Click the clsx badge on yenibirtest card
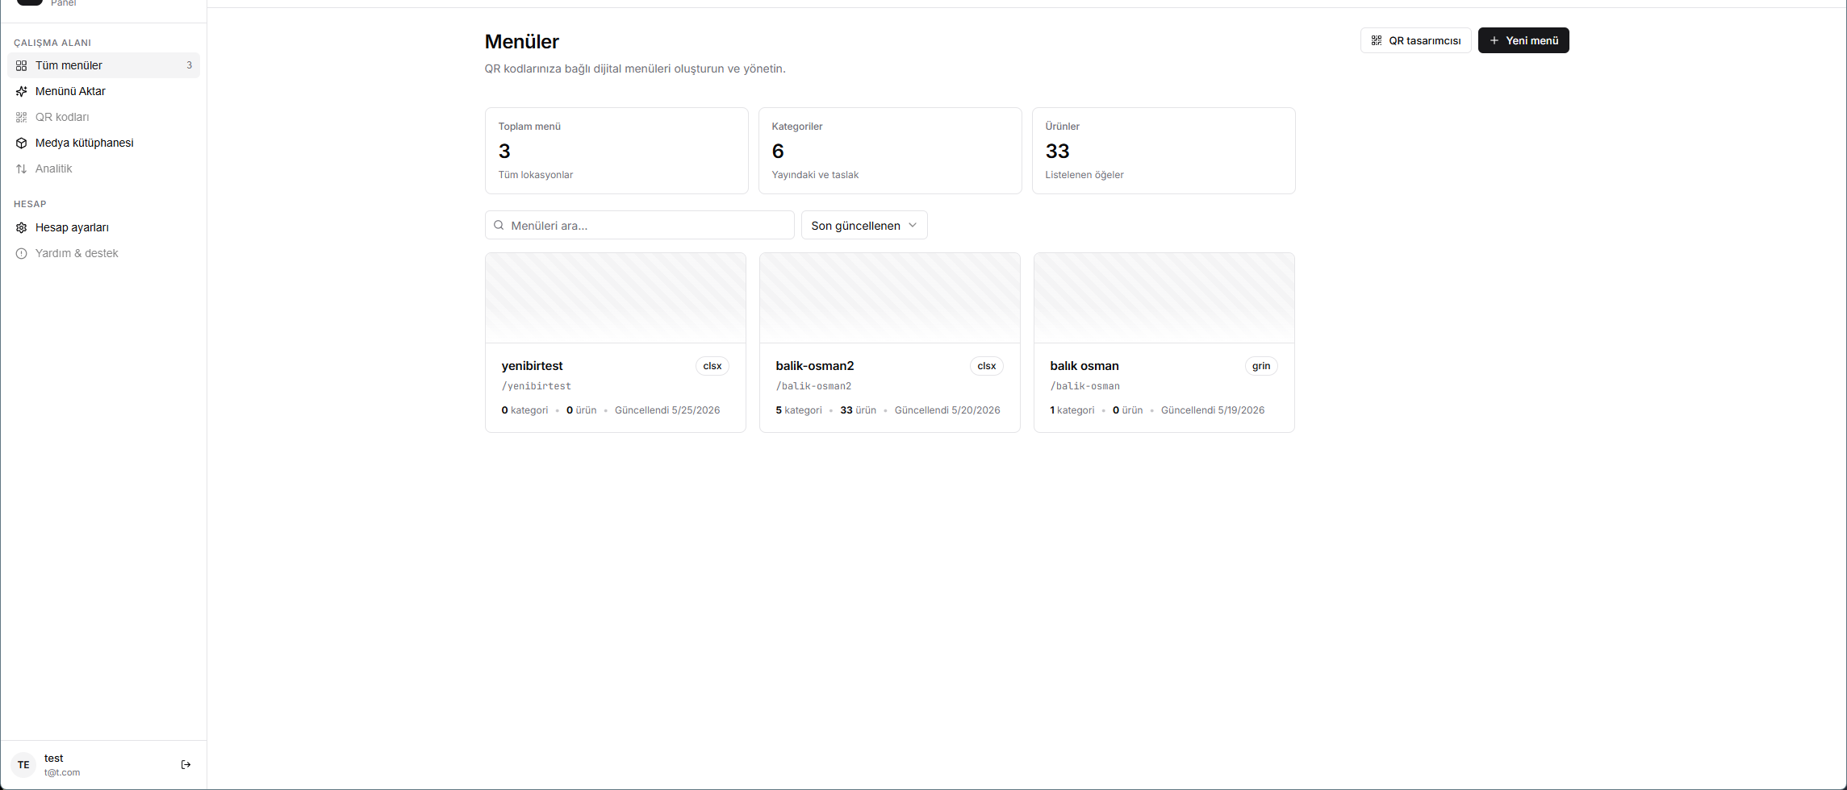The image size is (1847, 790). click(x=712, y=366)
